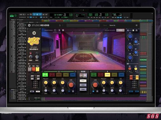Choose the Studio 1 button
Viewport: 161px width, 120px height.
click(x=83, y=81)
